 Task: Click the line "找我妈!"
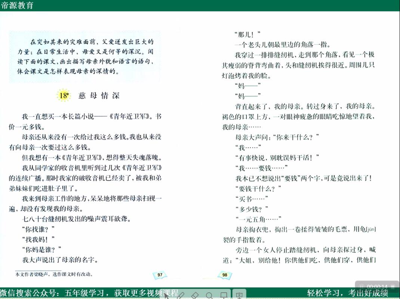click(38, 239)
